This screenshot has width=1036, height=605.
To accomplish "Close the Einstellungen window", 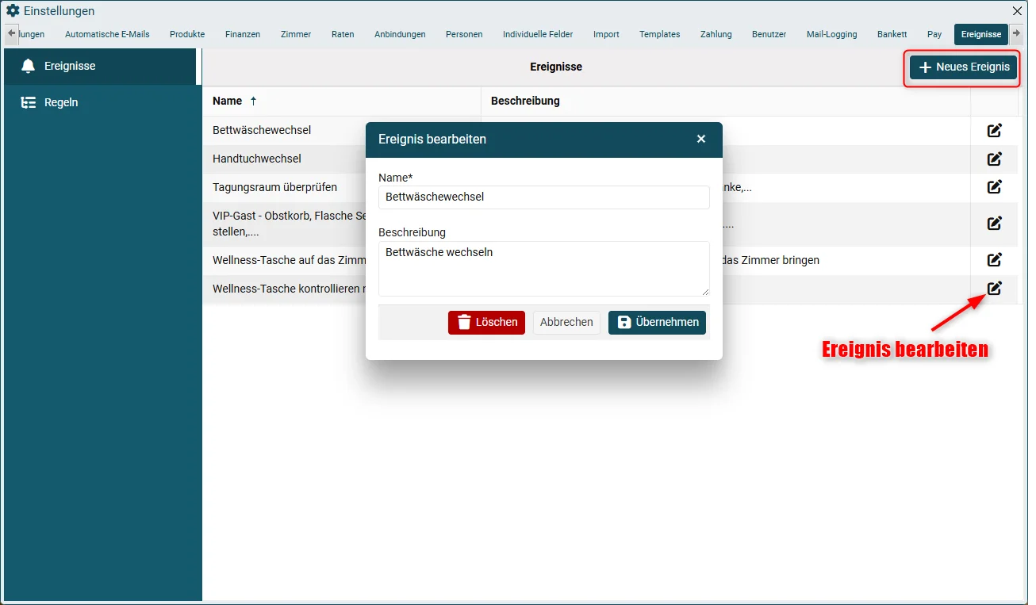I will 1017,11.
